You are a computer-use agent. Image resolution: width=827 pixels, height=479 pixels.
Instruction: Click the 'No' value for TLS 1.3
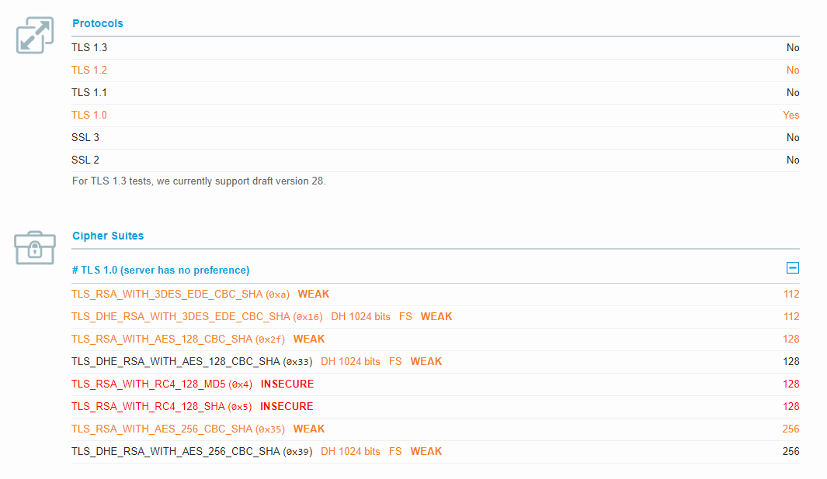pyautogui.click(x=793, y=47)
